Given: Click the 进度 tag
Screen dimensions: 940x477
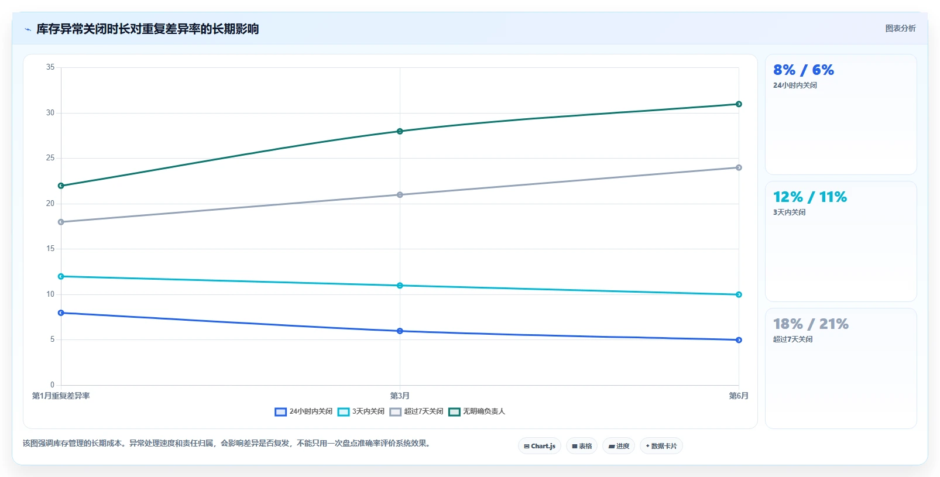Looking at the screenshot, I should (619, 446).
